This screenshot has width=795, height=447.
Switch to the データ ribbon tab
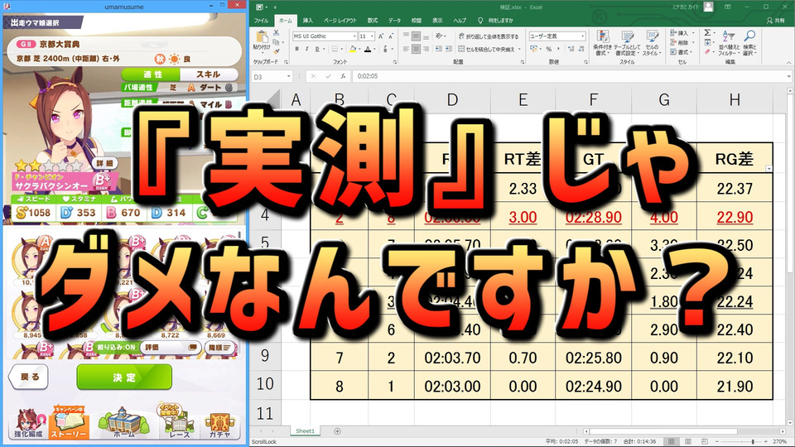[x=394, y=21]
